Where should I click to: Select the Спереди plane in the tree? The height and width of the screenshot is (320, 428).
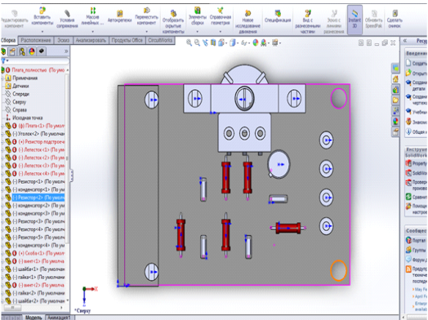[x=20, y=94]
